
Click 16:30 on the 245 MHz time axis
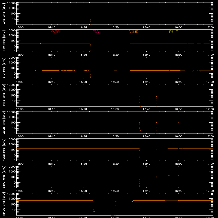tap(115, 28)
